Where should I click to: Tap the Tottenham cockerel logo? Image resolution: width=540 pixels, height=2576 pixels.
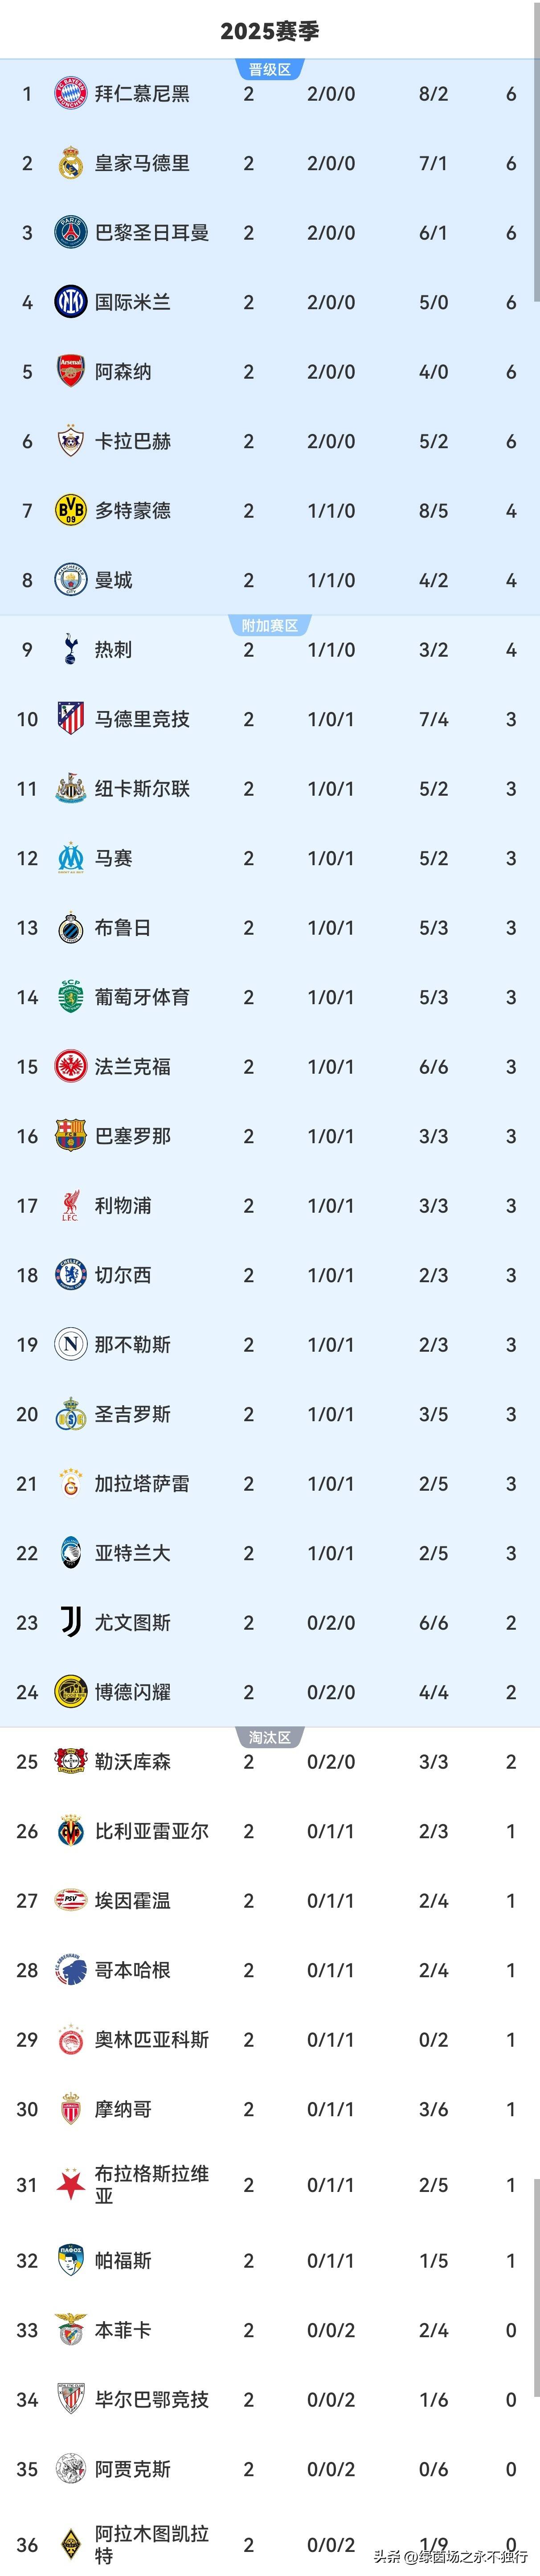pyautogui.click(x=70, y=650)
